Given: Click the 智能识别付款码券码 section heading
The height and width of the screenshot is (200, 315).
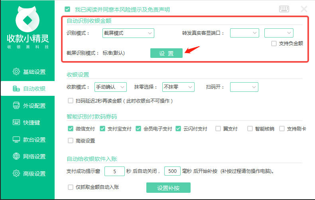Looking at the screenshot, I should pos(92,117).
